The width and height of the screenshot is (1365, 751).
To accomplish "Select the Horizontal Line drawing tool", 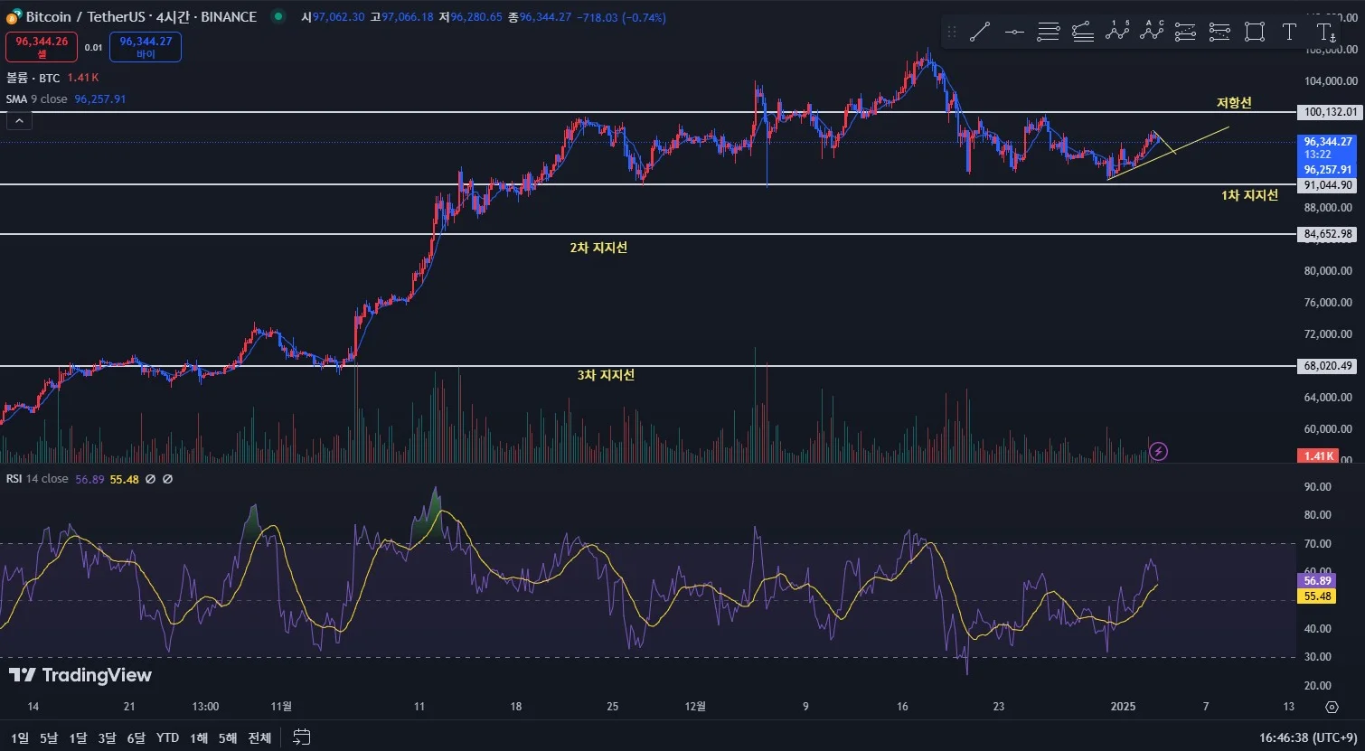I will tap(1014, 33).
